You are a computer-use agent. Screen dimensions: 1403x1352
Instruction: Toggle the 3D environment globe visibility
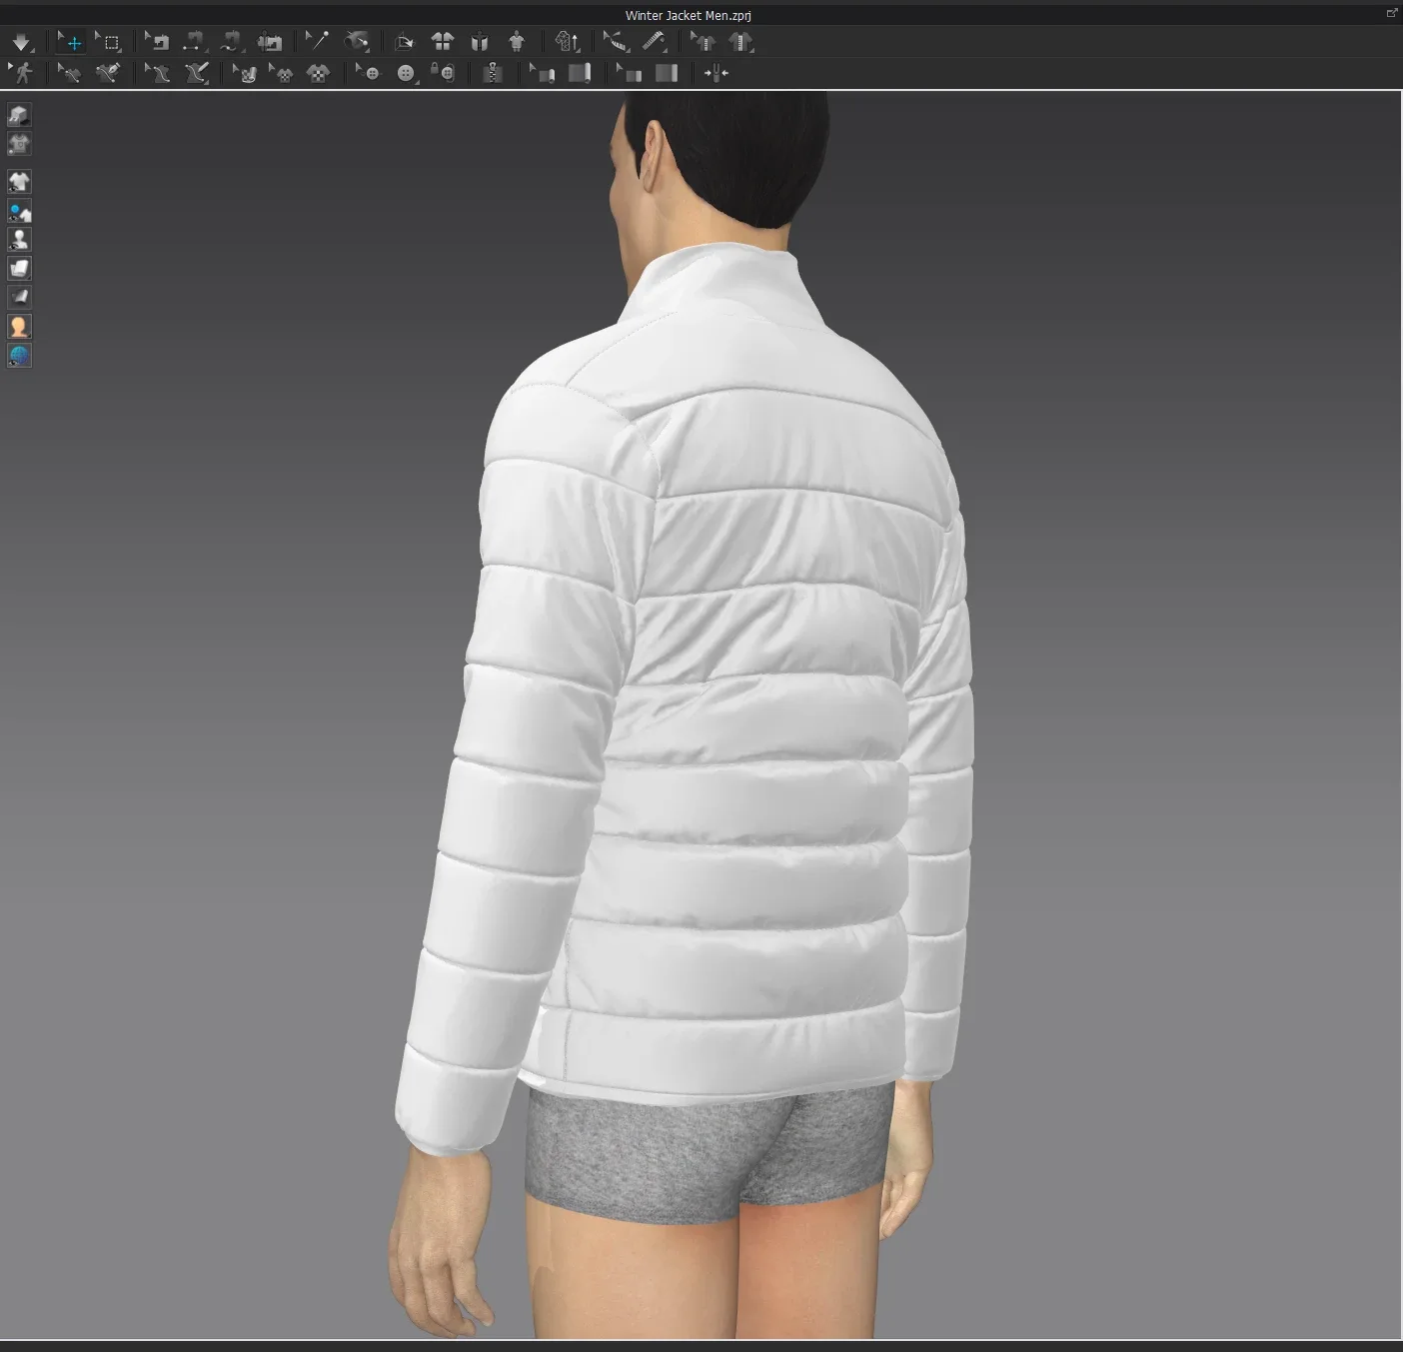[19, 355]
